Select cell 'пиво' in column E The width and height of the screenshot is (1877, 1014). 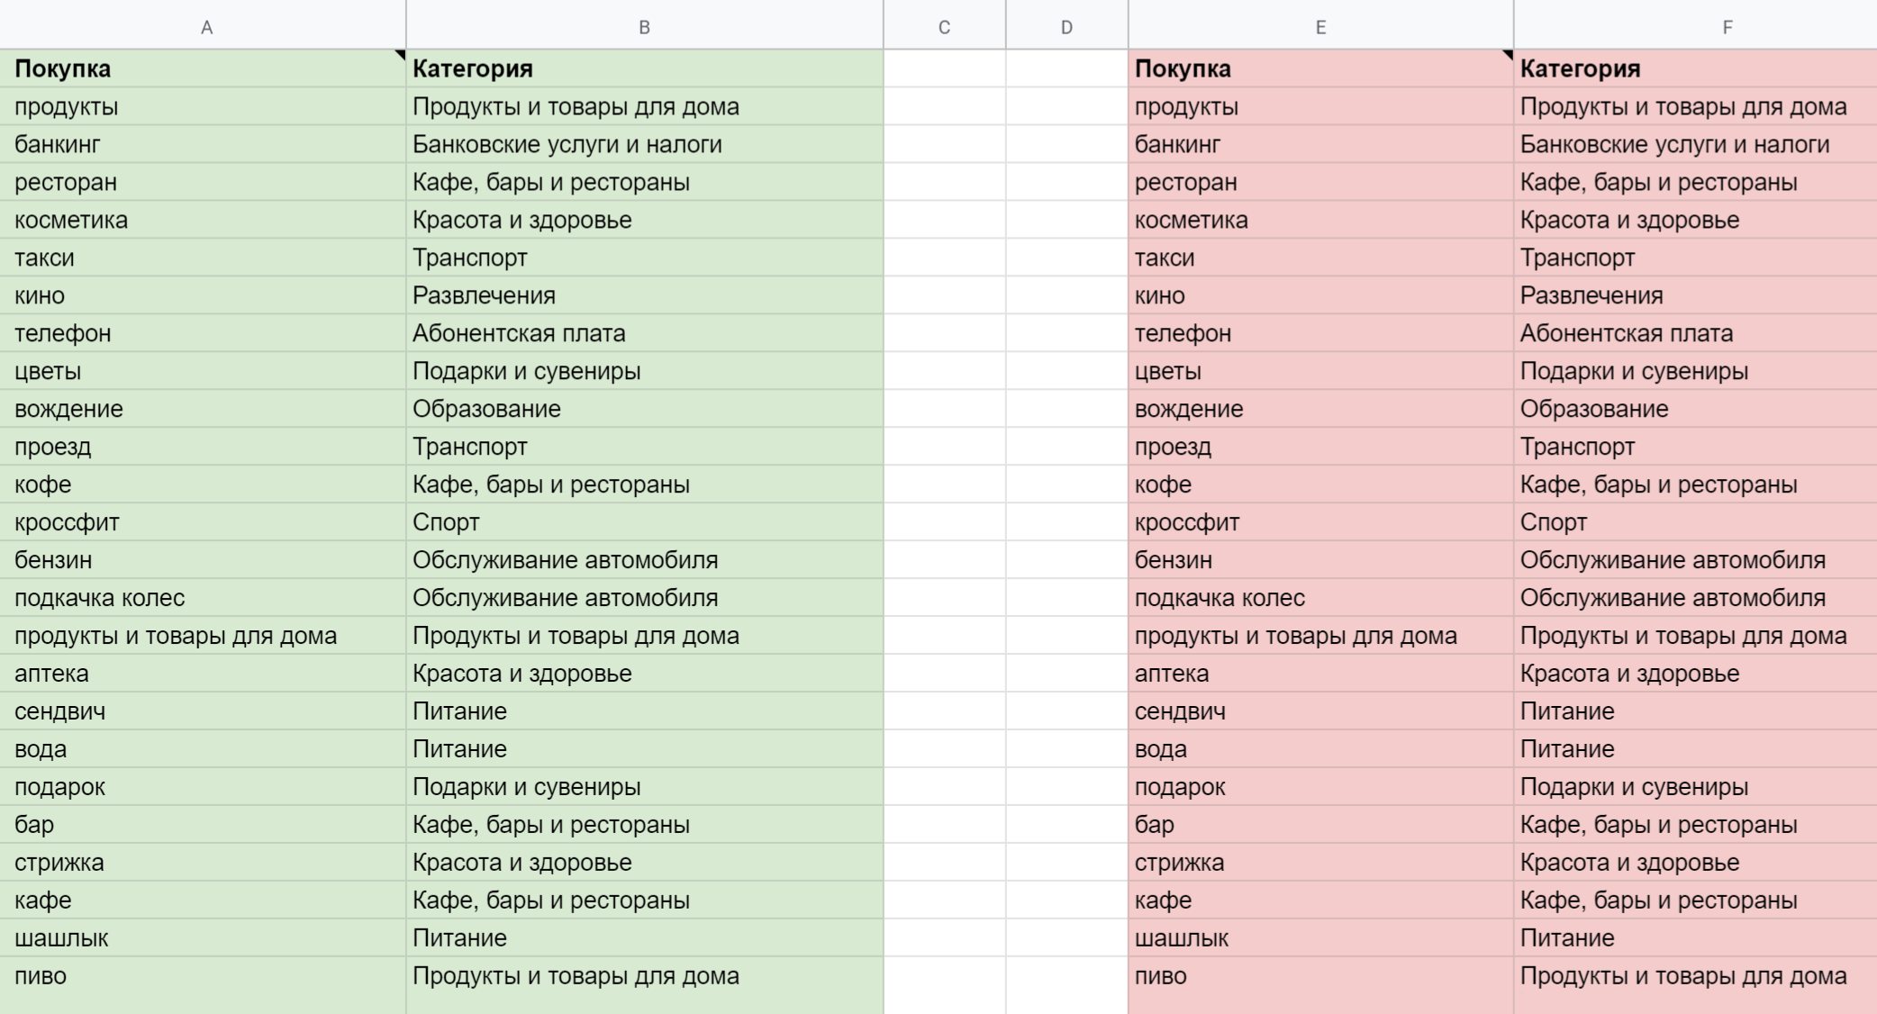1321,976
